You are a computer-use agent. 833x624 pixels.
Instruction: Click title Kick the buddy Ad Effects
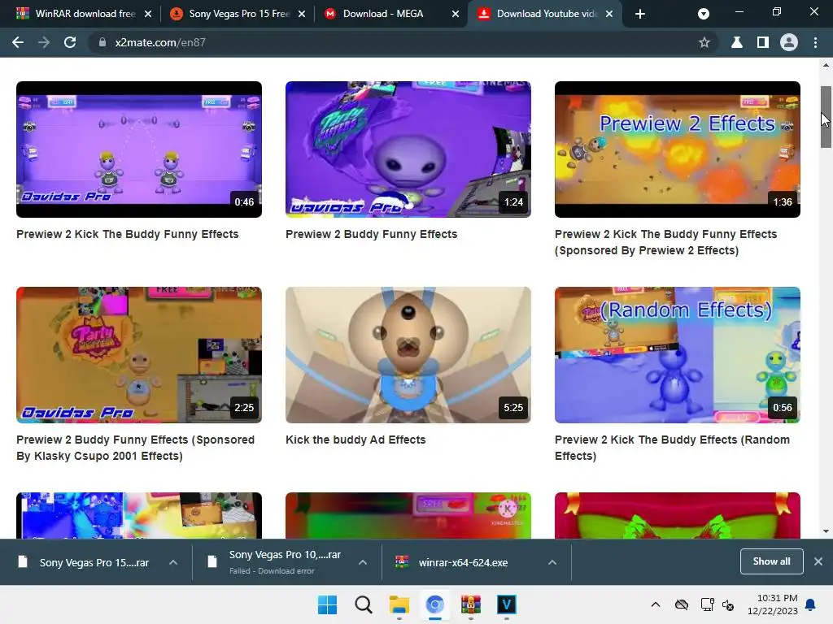355,440
